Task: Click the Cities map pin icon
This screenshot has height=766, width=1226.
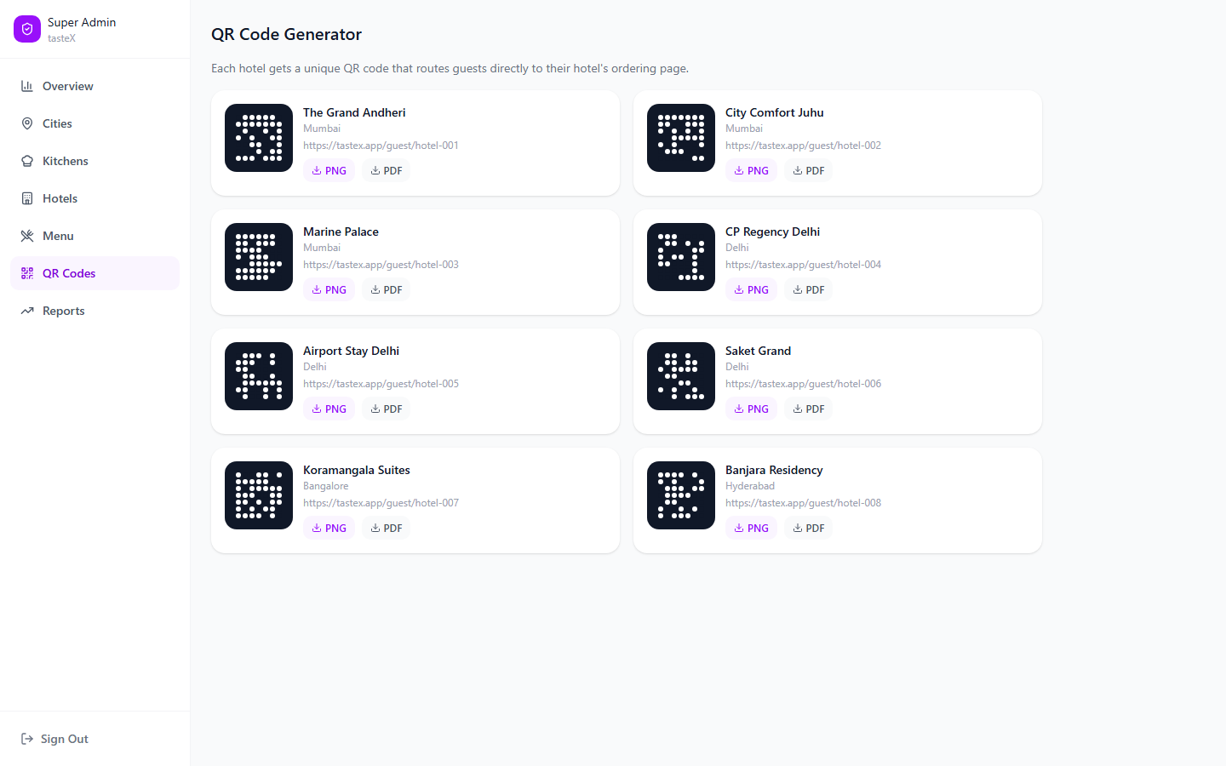Action: pos(27,123)
